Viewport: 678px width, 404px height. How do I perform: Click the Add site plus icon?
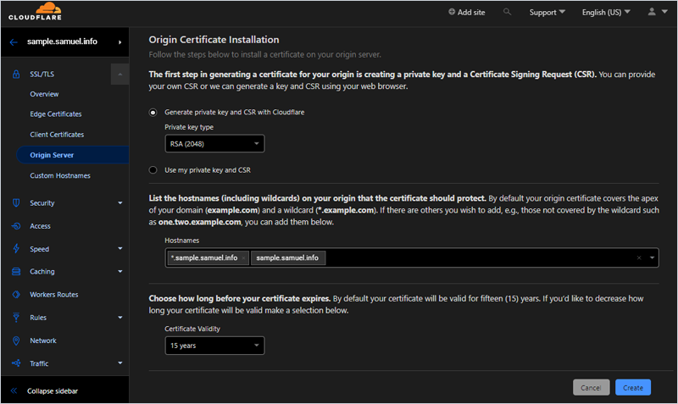[452, 12]
